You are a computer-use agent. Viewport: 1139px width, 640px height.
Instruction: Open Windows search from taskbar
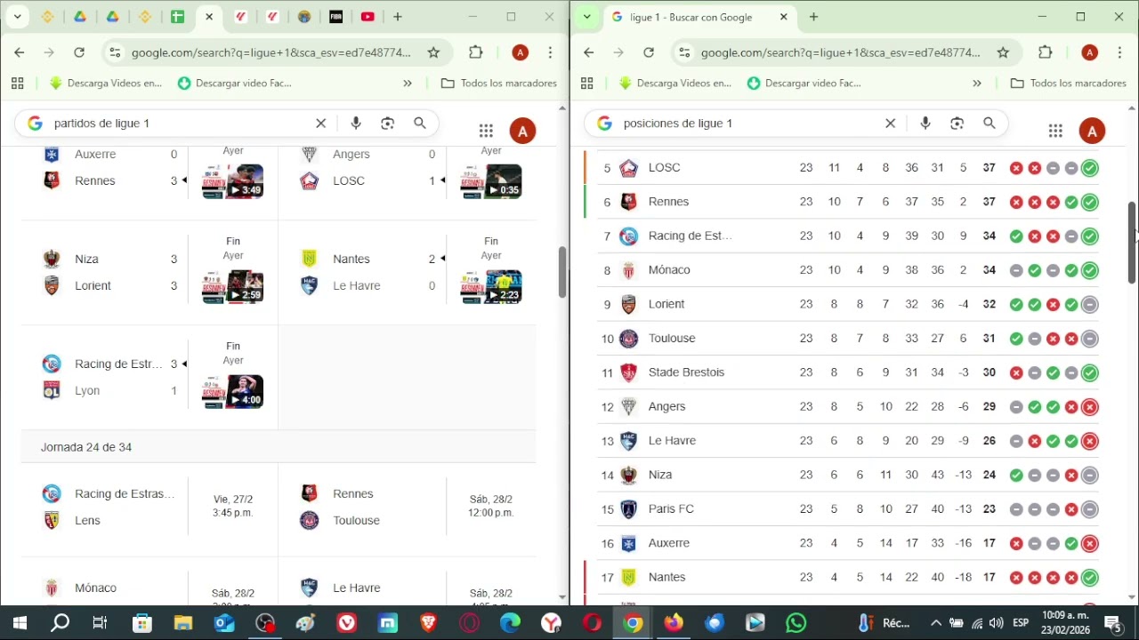click(60, 623)
